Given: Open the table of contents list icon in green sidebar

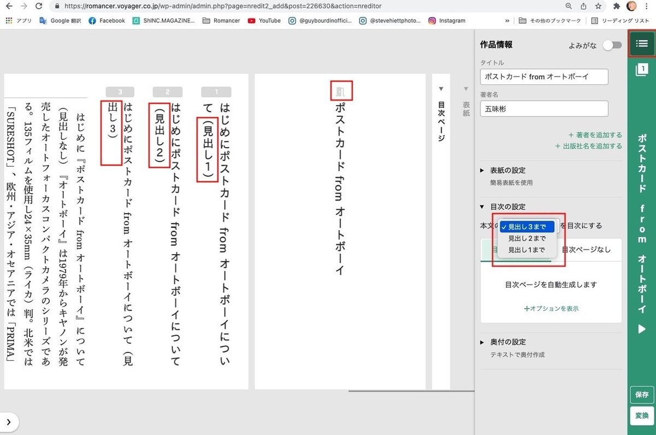Looking at the screenshot, I should click(642, 43).
